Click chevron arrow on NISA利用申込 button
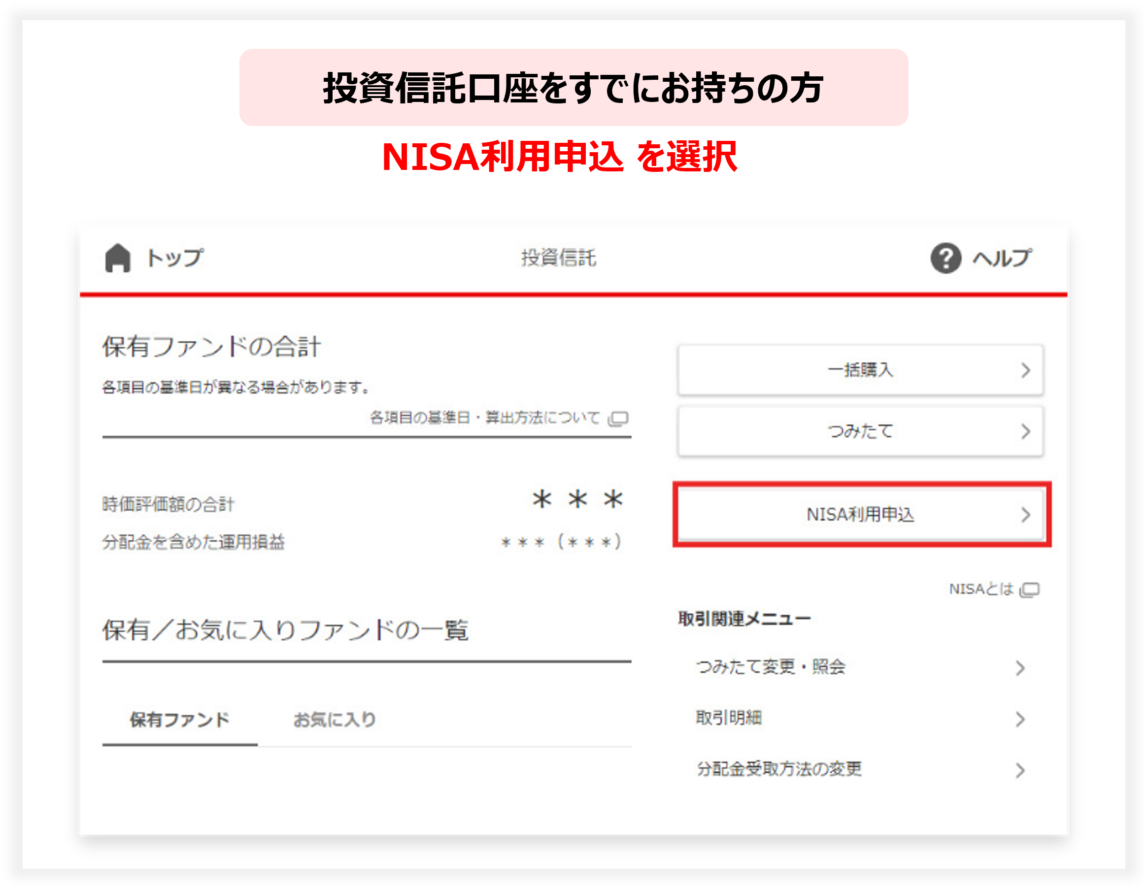 (1025, 514)
